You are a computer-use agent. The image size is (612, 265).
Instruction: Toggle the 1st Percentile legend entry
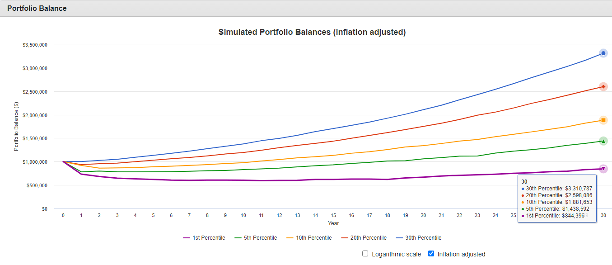[204, 238]
